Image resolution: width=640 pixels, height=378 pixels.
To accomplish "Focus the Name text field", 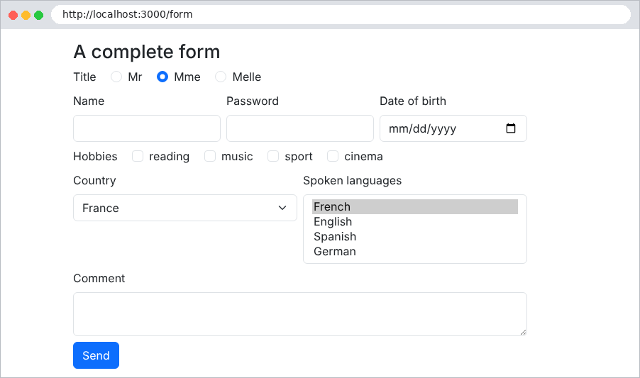I will [147, 128].
